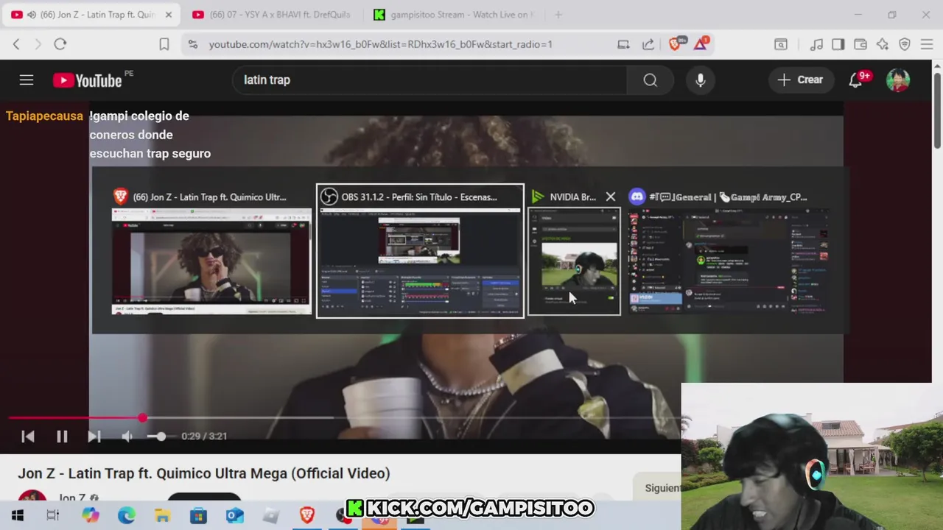Launch Copilot from the taskbar

coord(90,515)
